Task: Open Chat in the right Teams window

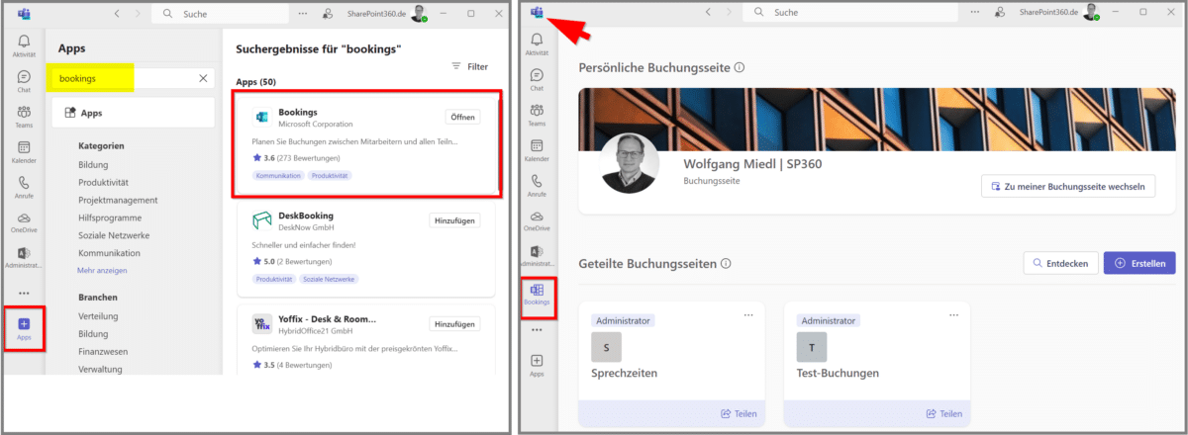Action: pyautogui.click(x=537, y=81)
